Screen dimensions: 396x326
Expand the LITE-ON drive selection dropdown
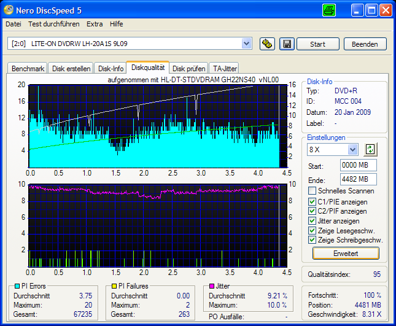point(246,44)
